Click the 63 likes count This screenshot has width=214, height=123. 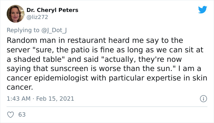click(x=22, y=115)
